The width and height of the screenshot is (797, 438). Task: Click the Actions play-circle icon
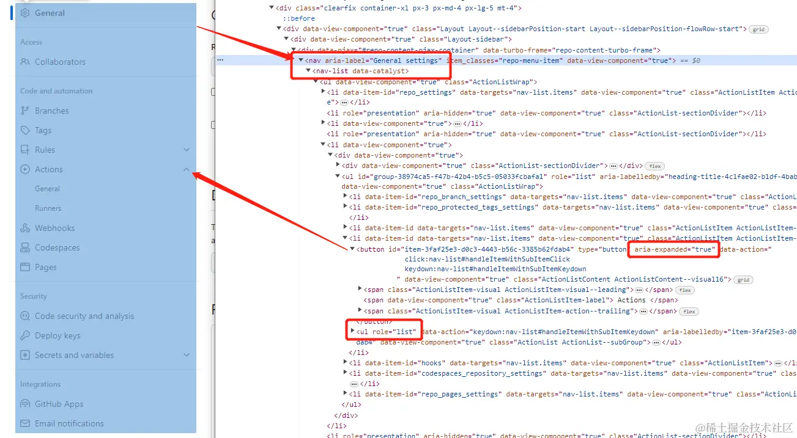click(x=25, y=169)
